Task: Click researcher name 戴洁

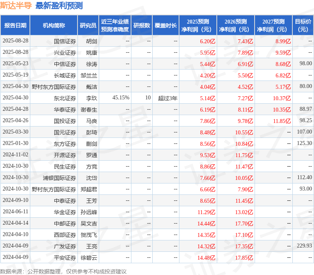Action: 92,87
